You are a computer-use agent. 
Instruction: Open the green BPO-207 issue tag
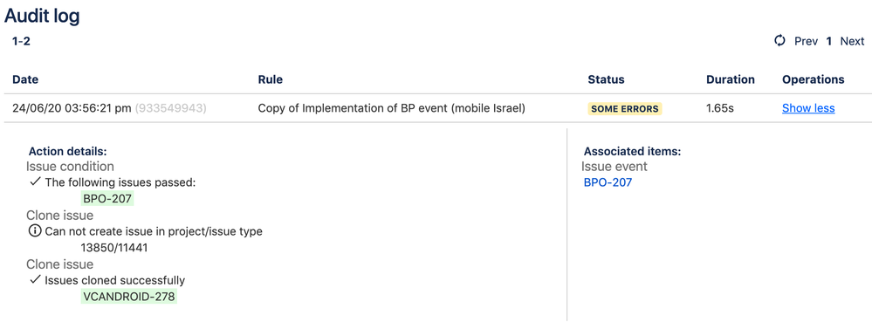(108, 199)
